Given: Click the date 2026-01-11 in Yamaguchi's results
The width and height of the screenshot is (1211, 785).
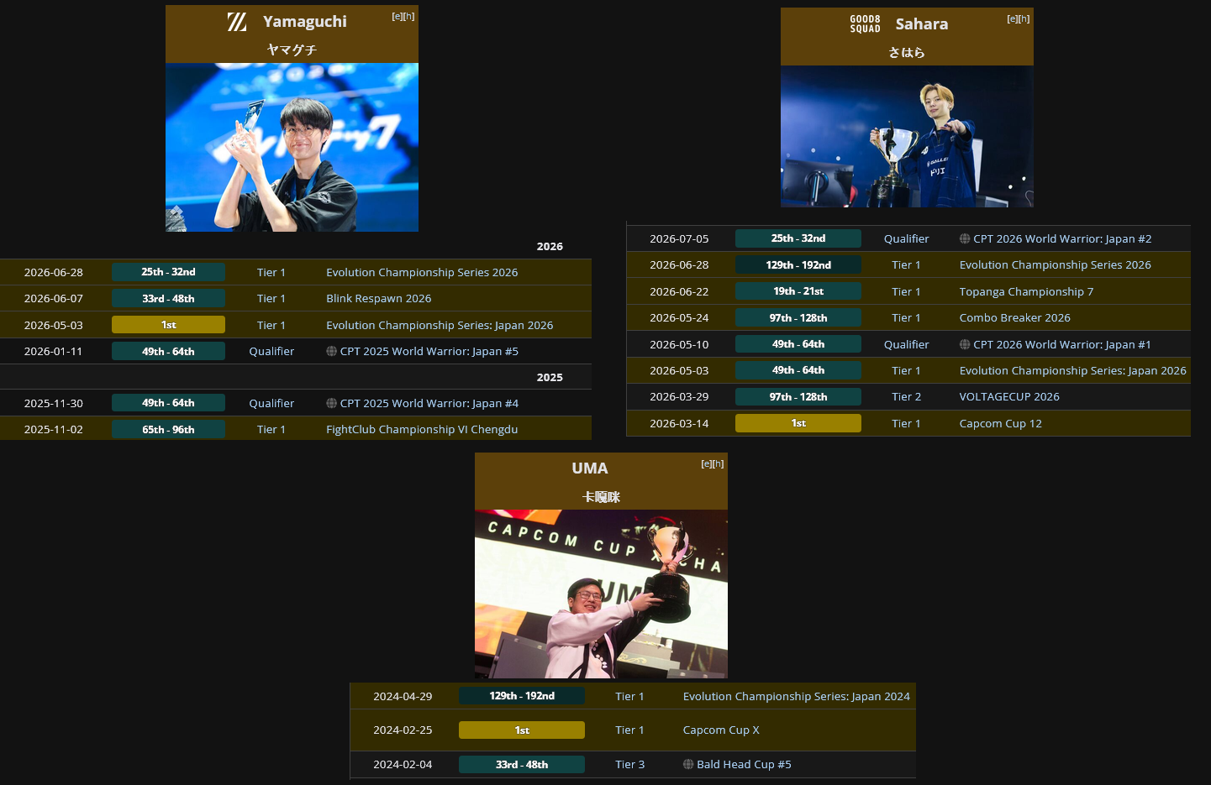Looking at the screenshot, I should pyautogui.click(x=54, y=351).
